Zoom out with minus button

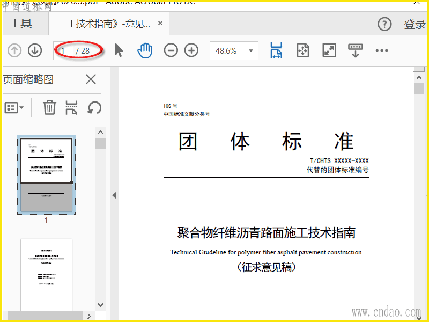tap(171, 50)
